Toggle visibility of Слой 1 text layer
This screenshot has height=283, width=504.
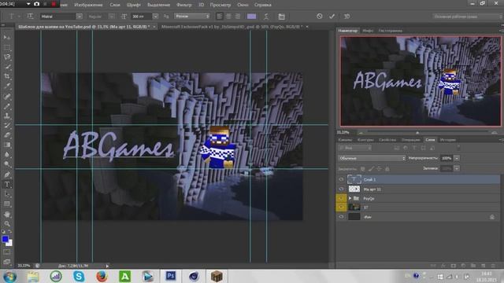(341, 179)
